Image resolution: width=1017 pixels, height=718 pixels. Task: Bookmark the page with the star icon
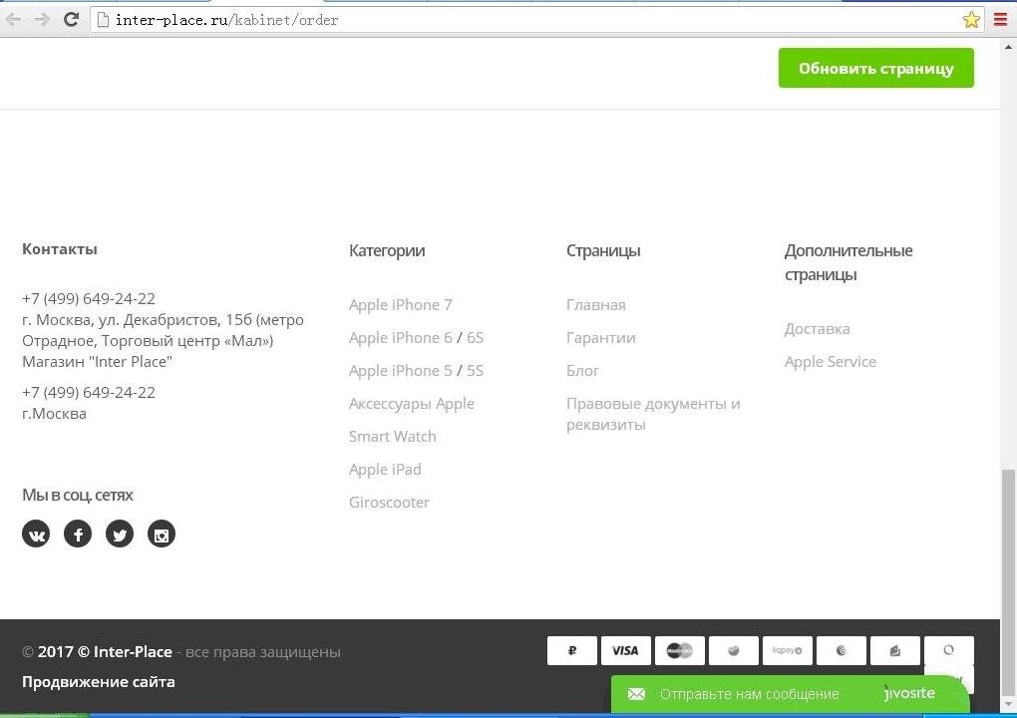[971, 20]
